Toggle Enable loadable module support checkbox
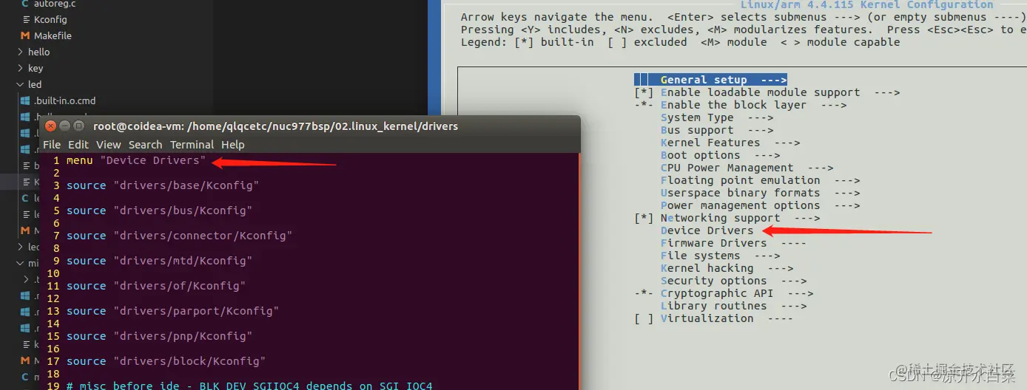This screenshot has height=390, width=1027. (x=644, y=92)
